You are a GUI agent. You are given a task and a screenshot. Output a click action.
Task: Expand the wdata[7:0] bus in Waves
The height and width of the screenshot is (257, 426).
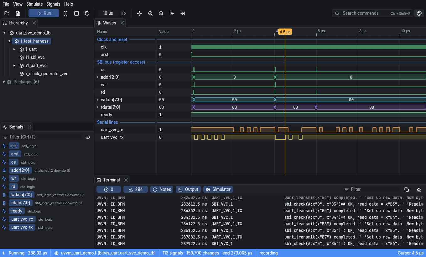click(x=98, y=100)
